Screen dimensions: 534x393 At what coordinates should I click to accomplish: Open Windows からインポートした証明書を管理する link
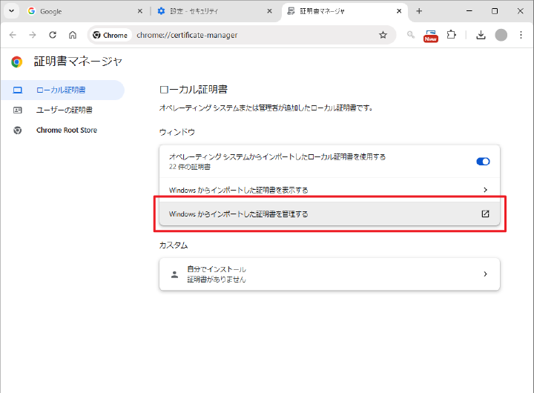(329, 214)
